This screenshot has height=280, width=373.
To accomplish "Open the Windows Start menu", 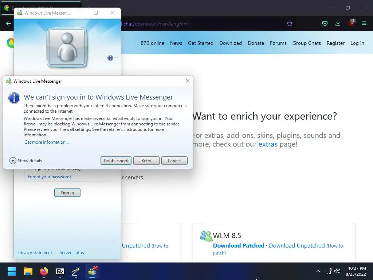I will coord(12,271).
